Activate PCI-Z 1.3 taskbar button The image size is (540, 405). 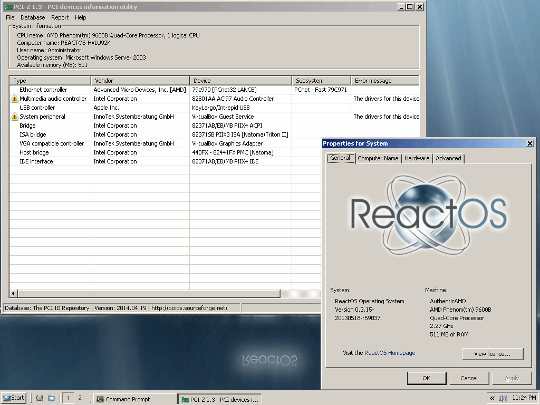tap(220, 399)
